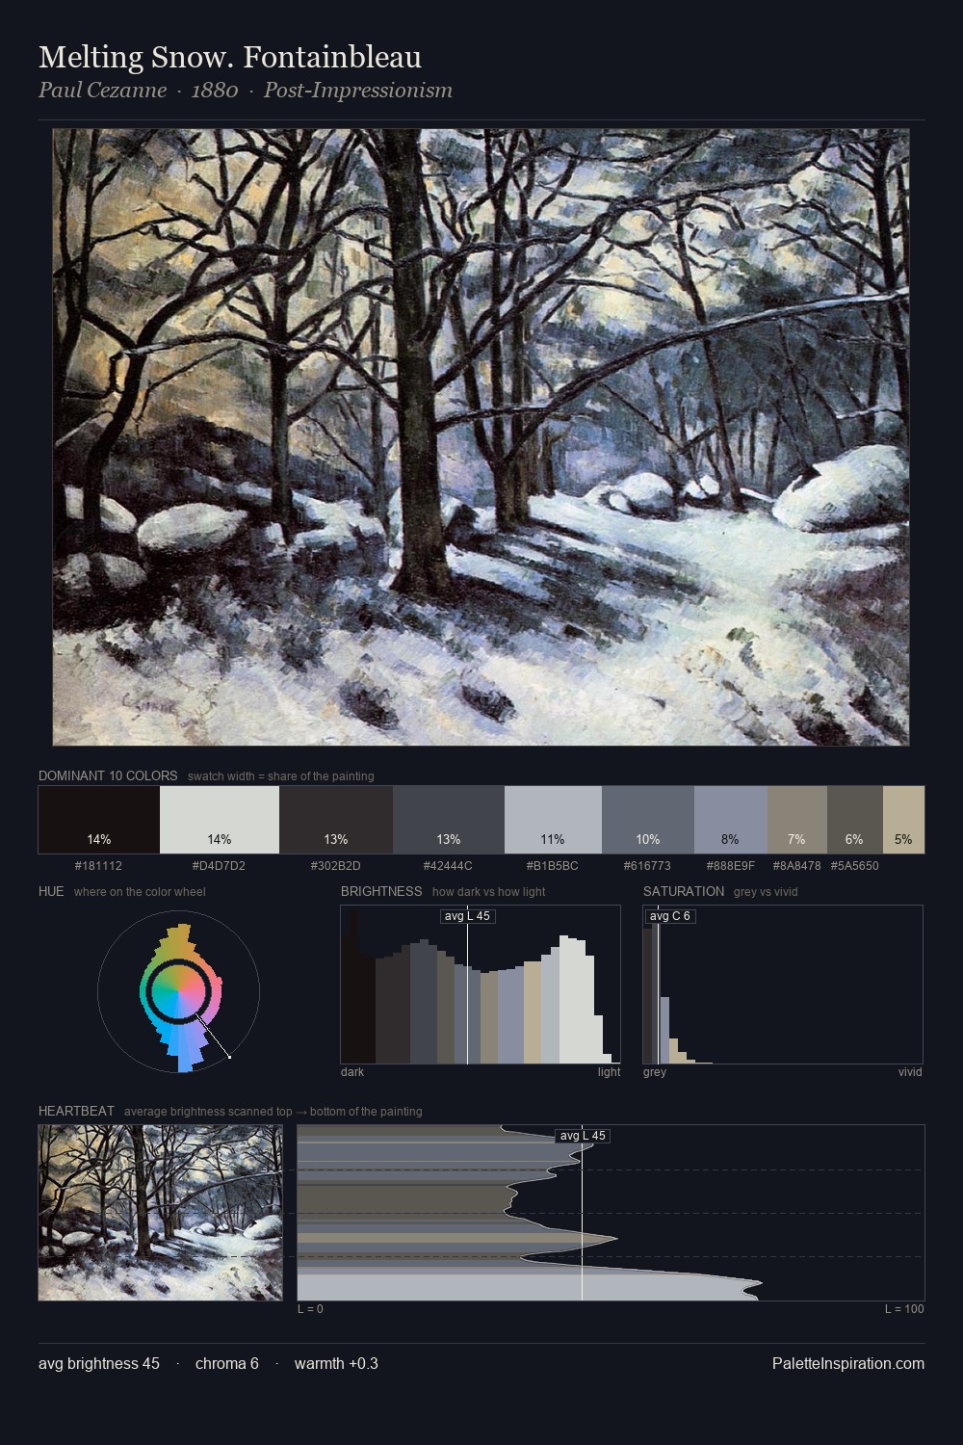This screenshot has height=1445, width=963.
Task: Click the L = 0 axis label
Action: pos(310,1309)
